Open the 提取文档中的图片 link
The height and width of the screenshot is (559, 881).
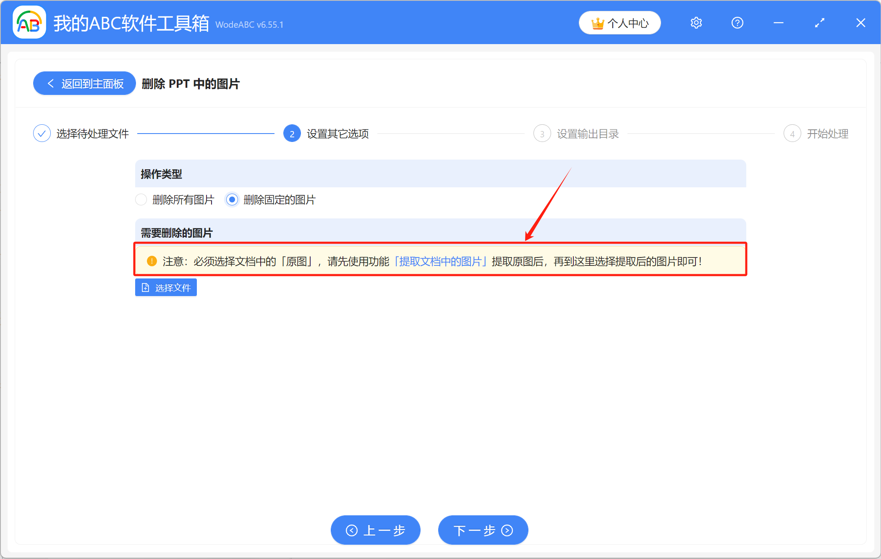point(440,262)
